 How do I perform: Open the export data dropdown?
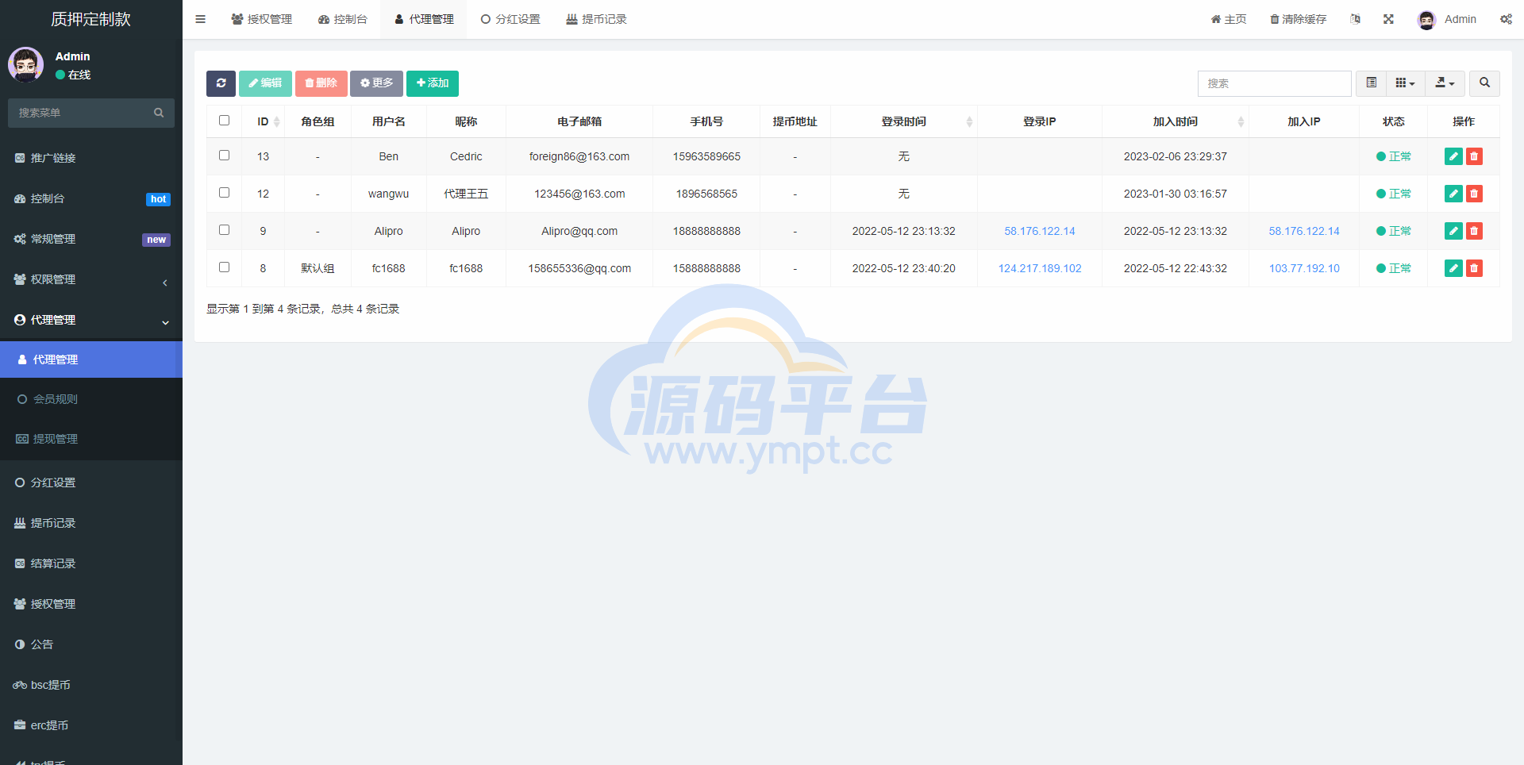1445,83
